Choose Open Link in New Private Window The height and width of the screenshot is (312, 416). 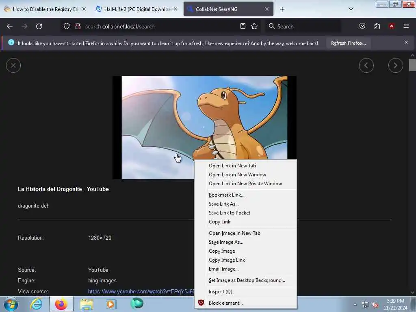pos(245,184)
